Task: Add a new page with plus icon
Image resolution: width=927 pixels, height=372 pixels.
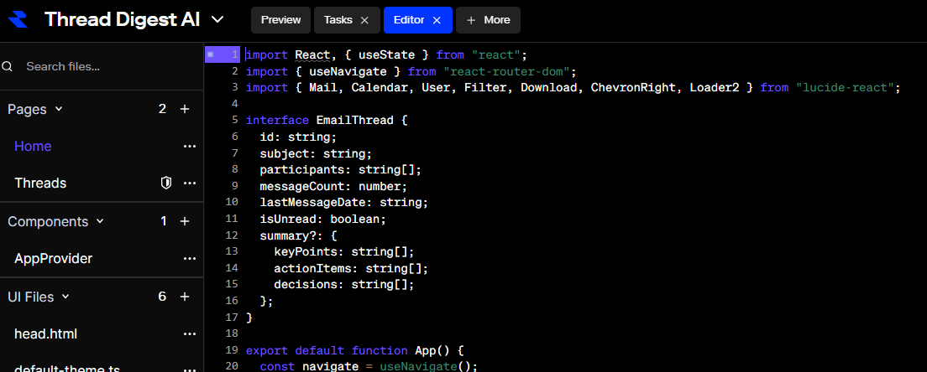Action: pyautogui.click(x=185, y=109)
